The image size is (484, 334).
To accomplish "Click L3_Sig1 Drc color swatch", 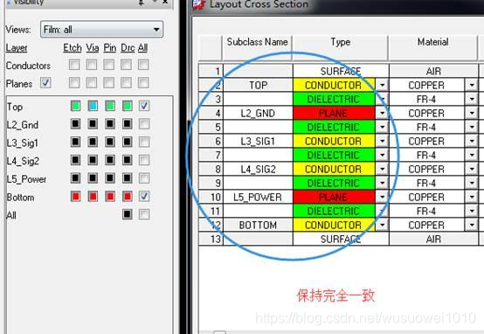I will [128, 143].
